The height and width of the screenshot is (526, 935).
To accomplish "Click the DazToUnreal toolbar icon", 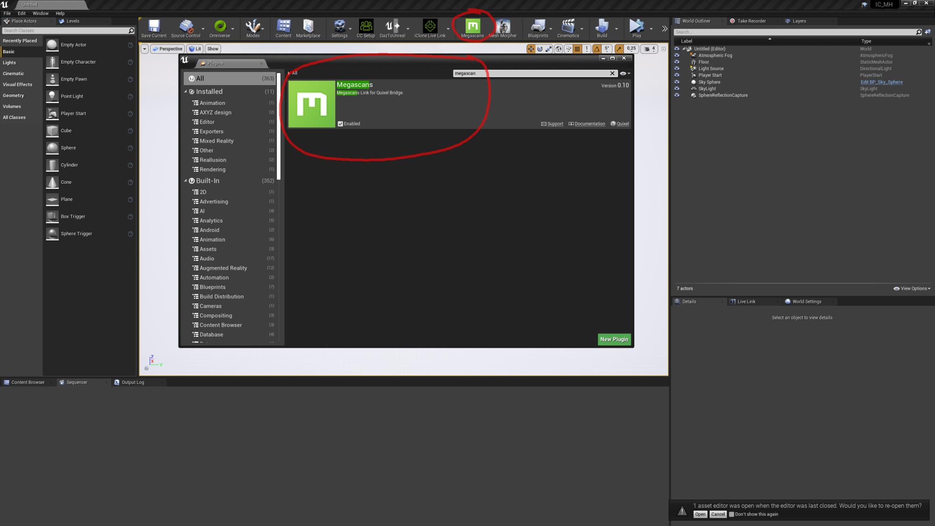I will (392, 29).
